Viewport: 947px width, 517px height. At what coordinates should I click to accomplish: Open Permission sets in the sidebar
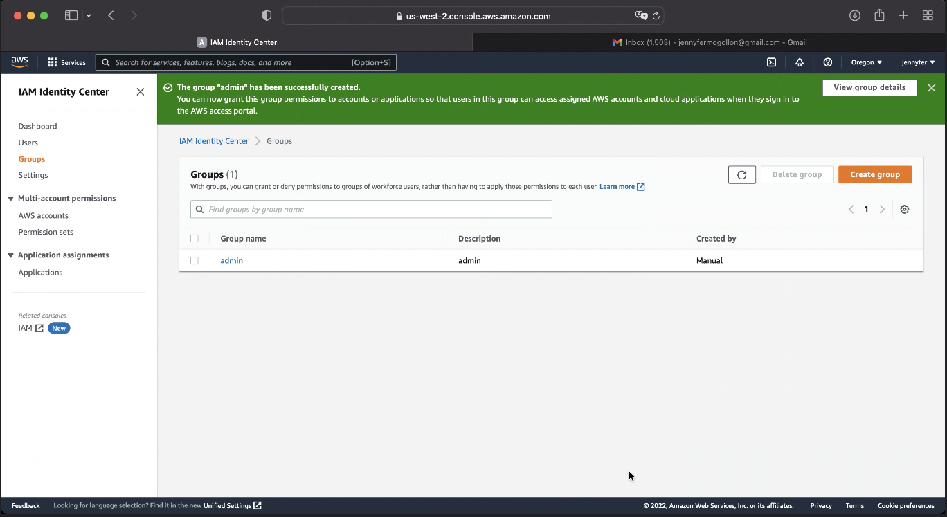(46, 233)
